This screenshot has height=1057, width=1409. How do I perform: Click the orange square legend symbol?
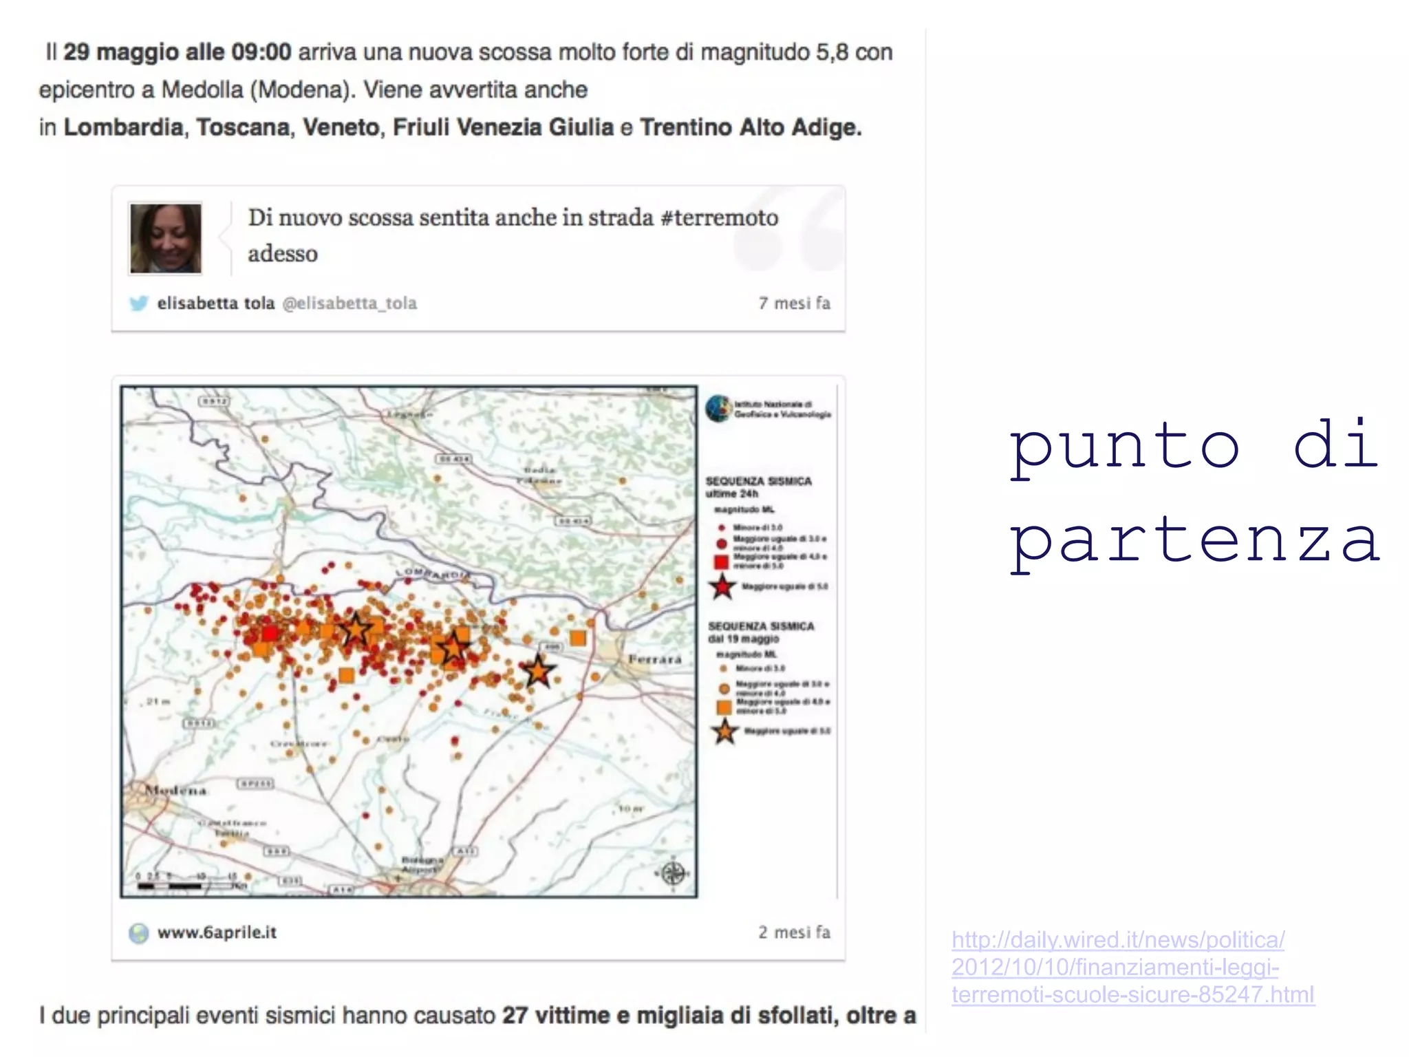coord(724,707)
